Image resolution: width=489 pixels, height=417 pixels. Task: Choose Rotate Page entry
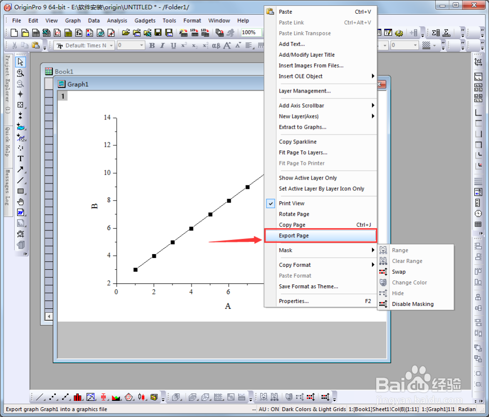click(x=320, y=214)
